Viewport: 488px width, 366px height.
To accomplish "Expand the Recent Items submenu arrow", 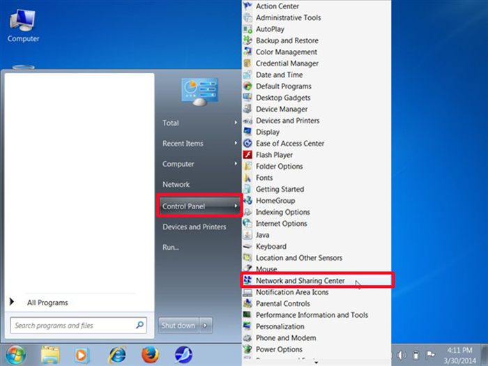I will (236, 143).
